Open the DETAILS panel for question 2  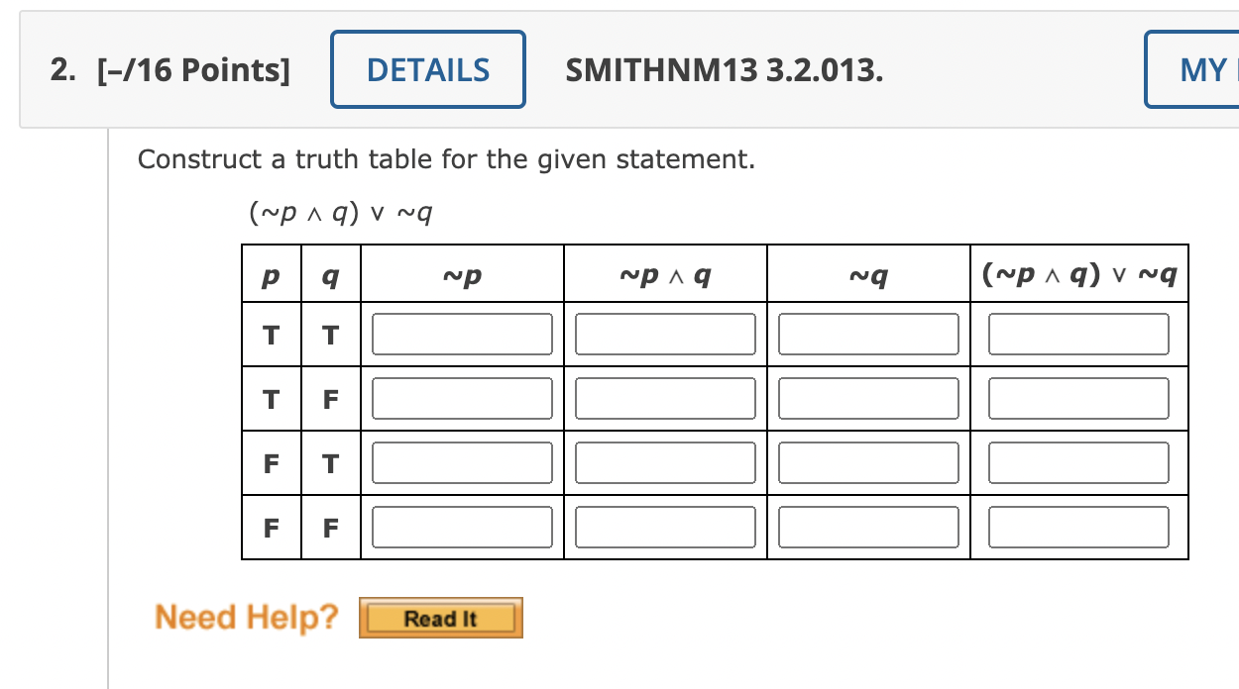[427, 68]
